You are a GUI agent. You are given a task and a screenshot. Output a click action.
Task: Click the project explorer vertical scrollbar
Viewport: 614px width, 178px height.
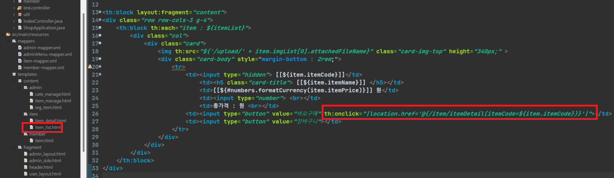click(84, 83)
